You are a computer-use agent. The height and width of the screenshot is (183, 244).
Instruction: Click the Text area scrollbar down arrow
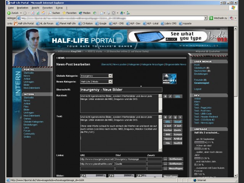[160, 150]
